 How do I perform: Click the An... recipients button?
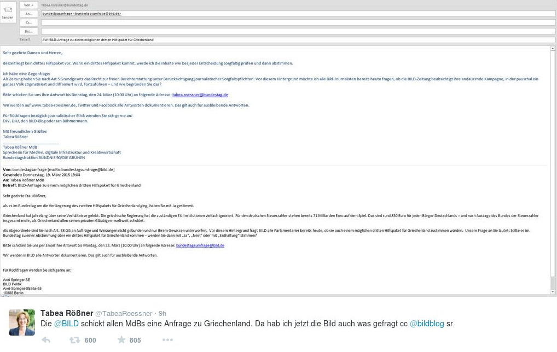[29, 13]
